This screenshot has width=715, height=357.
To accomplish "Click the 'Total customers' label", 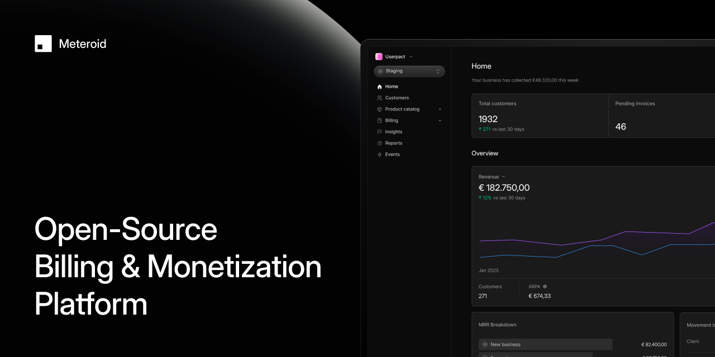I will 498,104.
